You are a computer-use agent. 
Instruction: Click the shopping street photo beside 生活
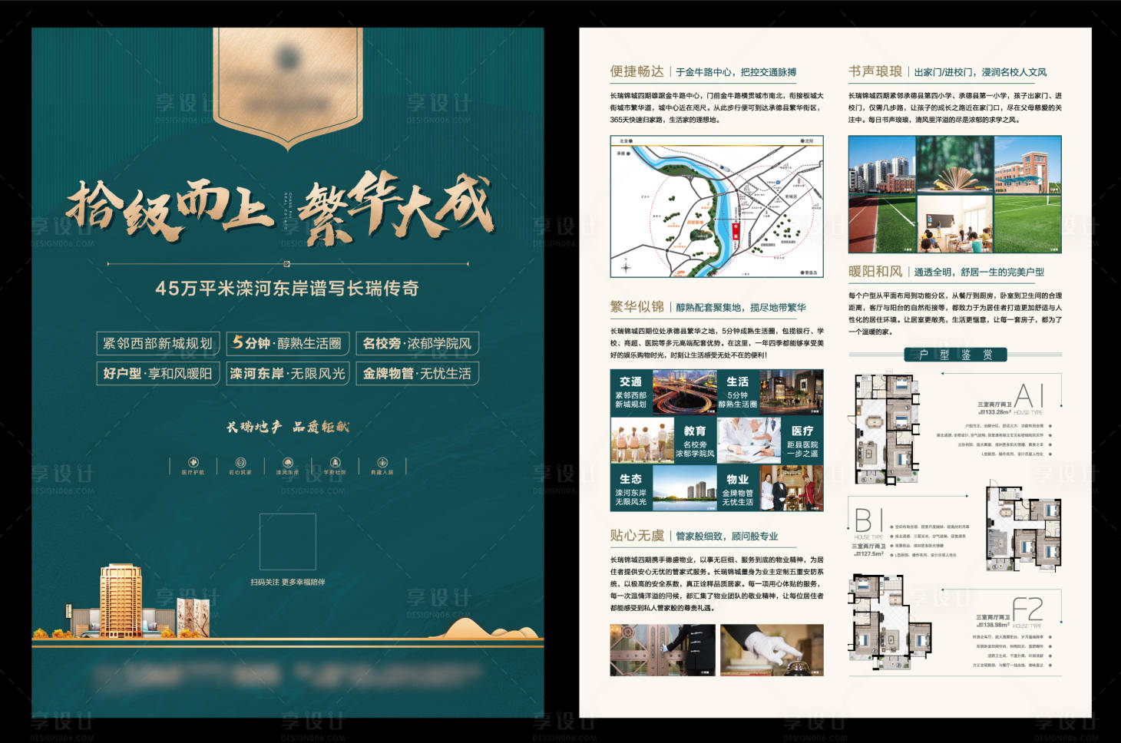click(791, 392)
